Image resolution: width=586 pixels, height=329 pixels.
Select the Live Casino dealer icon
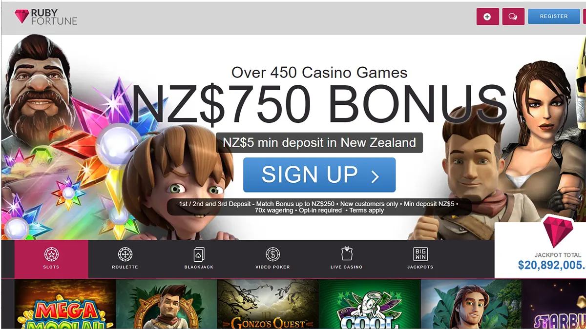point(346,254)
